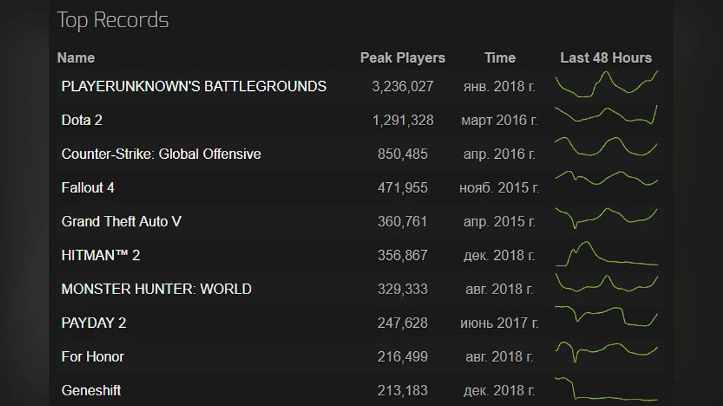
Task: Select the For Honor link
Action: [93, 356]
